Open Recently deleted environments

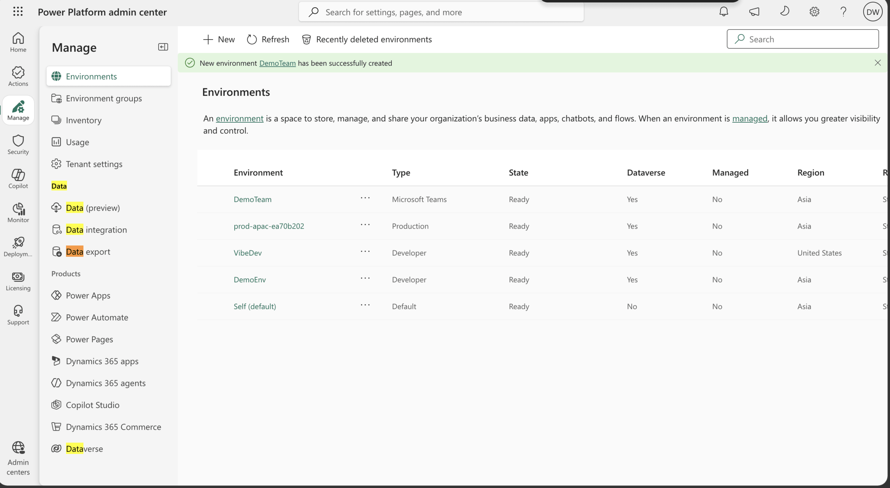click(x=367, y=39)
